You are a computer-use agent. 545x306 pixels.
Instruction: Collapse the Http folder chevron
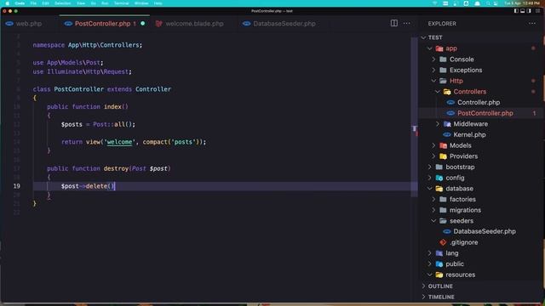pyautogui.click(x=433, y=81)
